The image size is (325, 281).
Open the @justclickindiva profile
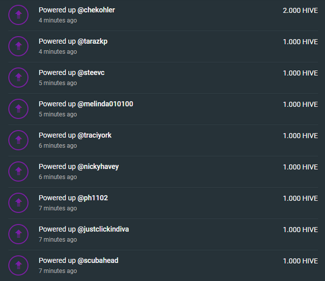click(x=103, y=229)
